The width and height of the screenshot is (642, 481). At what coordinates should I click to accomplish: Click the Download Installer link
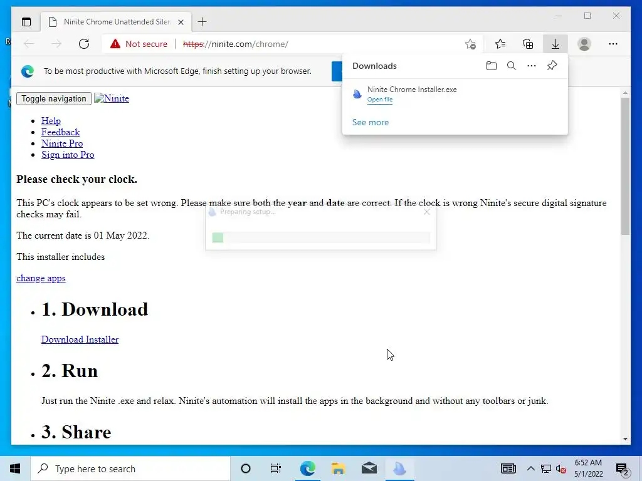(80, 339)
